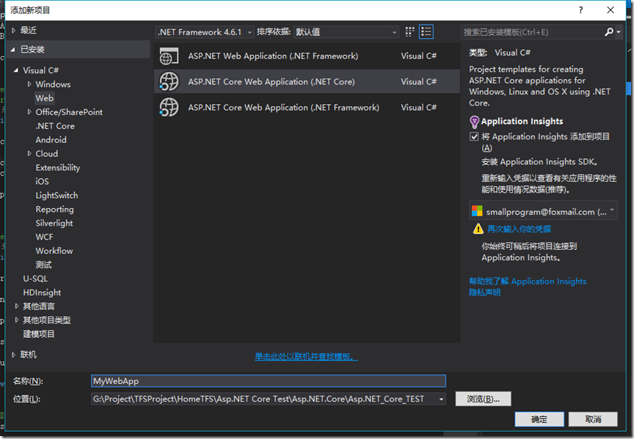Select ASP.NET Web Application (.NET Framework) template
This screenshot has height=439, width=634.
(x=307, y=56)
